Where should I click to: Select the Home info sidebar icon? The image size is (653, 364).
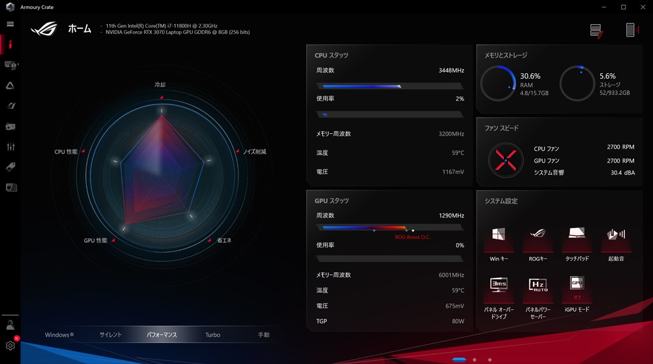(x=10, y=44)
